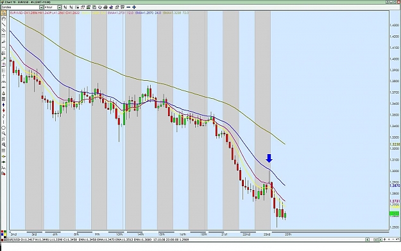Click the green current price tag on right axis

click(395, 214)
